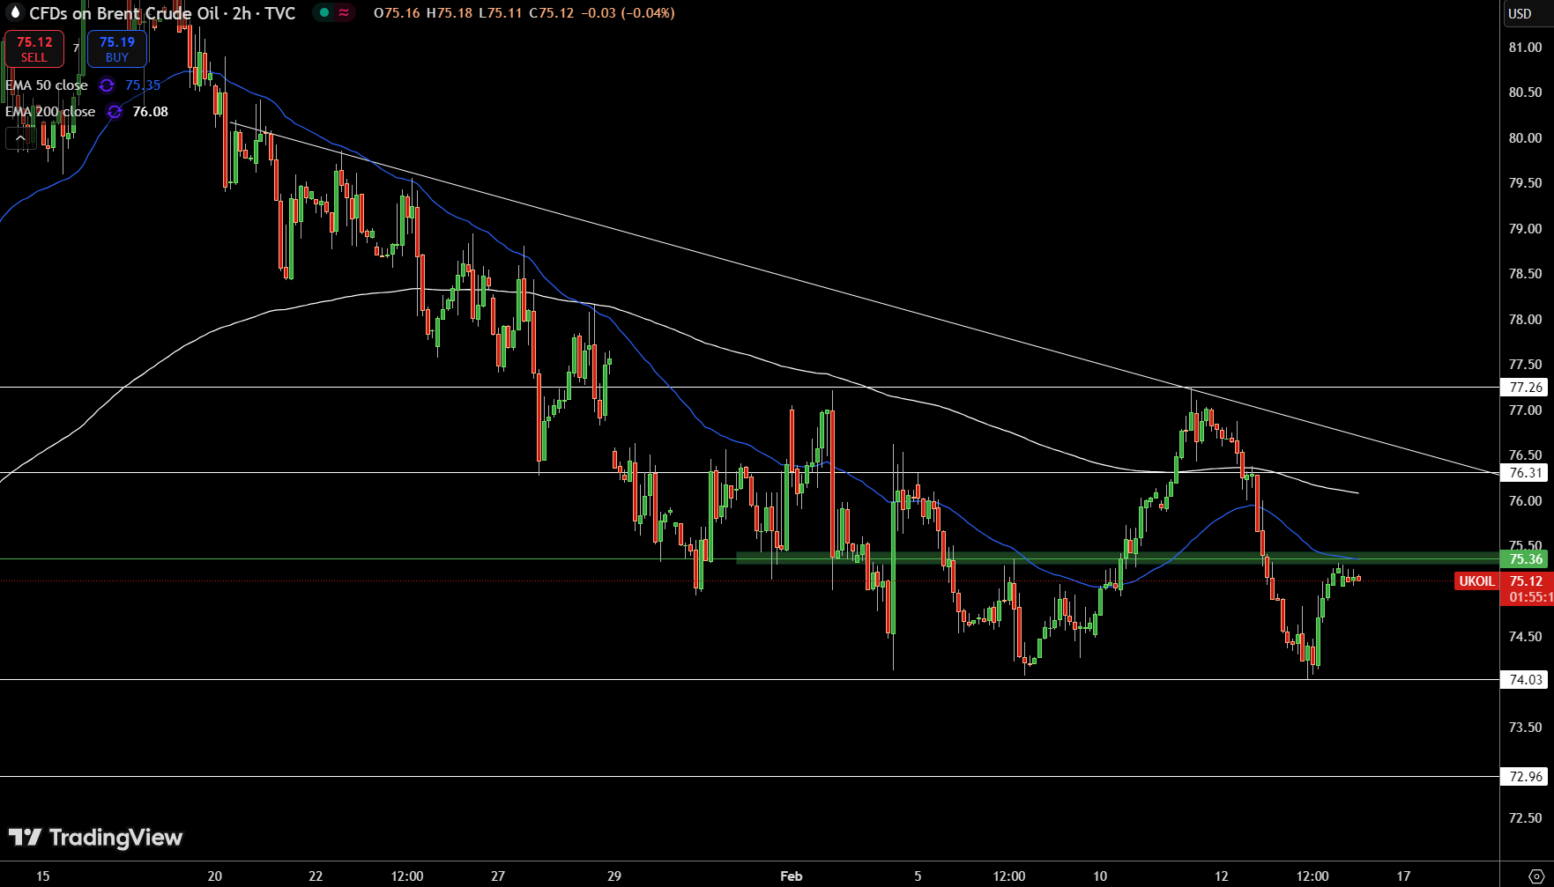Viewport: 1554px width, 887px height.
Task: Click the 'Feb' date label on time axis
Action: click(x=792, y=876)
